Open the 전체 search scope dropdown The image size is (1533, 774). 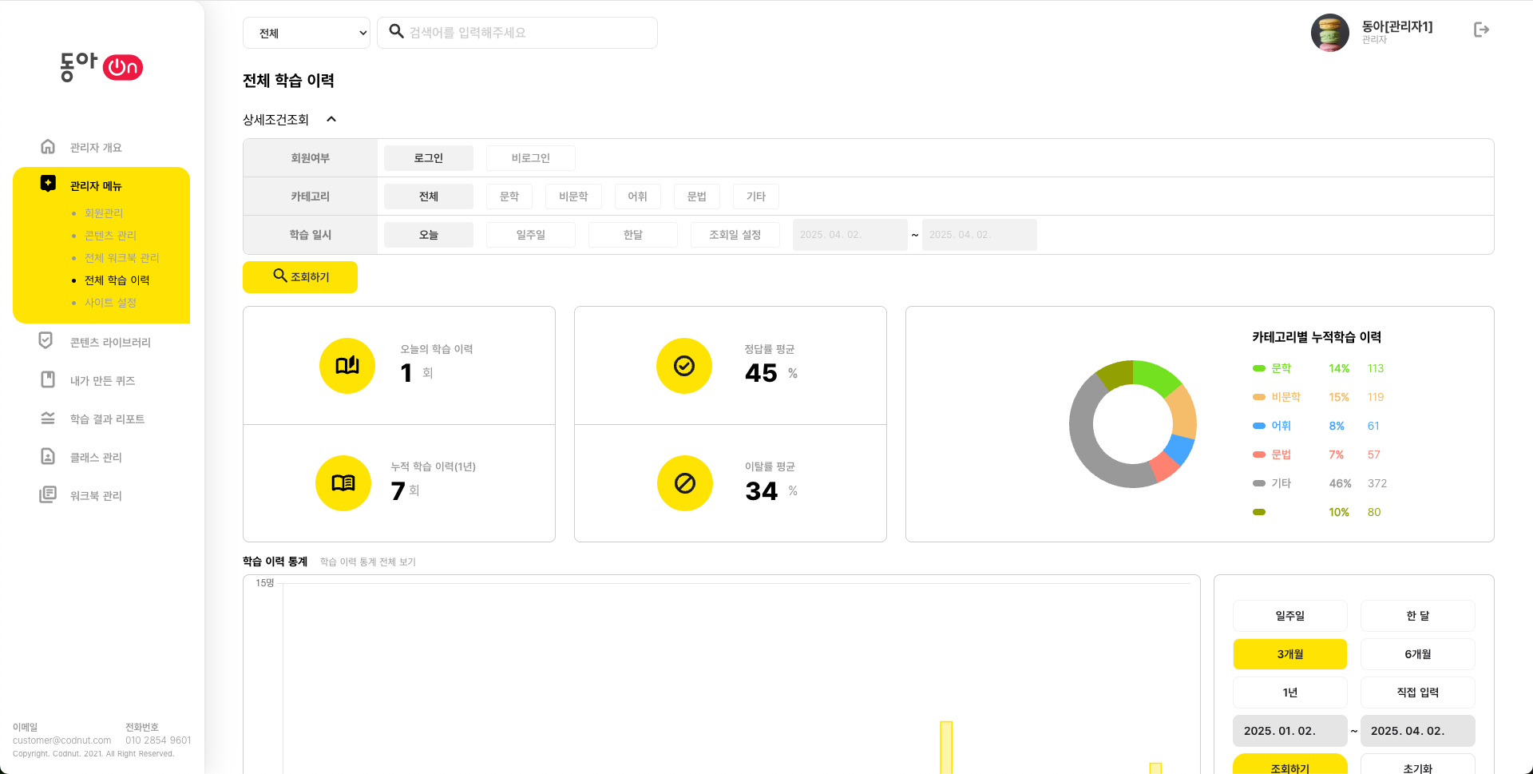[x=307, y=33]
